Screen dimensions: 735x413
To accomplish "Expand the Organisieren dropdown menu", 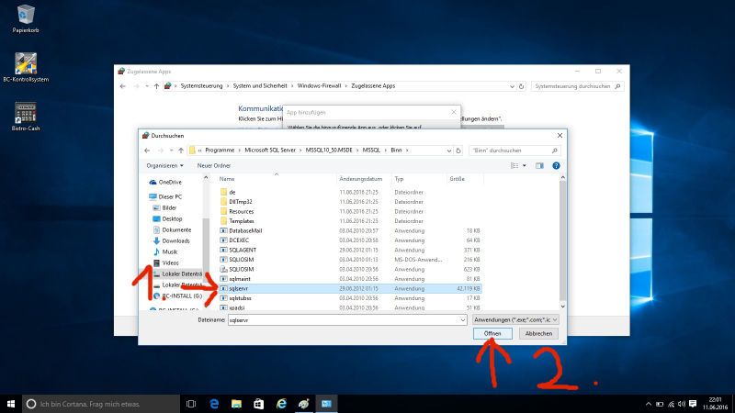I will (x=165, y=165).
